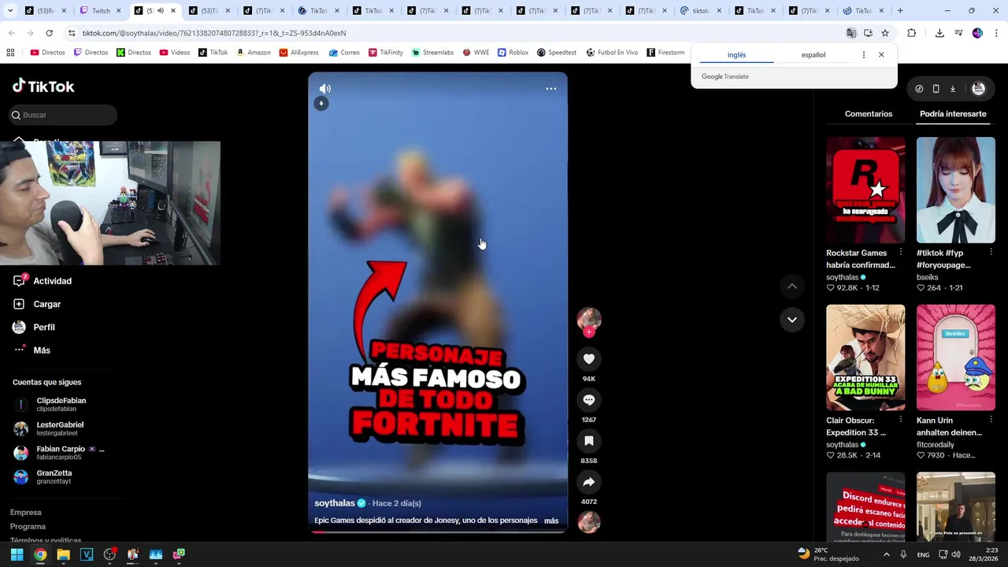Image resolution: width=1008 pixels, height=567 pixels.
Task: Open the Chrome profile avatar menu
Action: [x=977, y=33]
